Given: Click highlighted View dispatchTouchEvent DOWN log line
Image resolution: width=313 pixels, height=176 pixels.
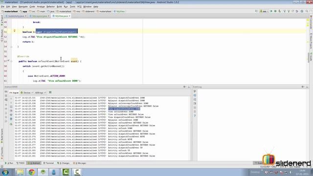Looking at the screenshot, I should [x=124, y=109].
